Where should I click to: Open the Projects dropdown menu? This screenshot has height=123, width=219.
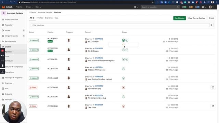coord(20,7)
